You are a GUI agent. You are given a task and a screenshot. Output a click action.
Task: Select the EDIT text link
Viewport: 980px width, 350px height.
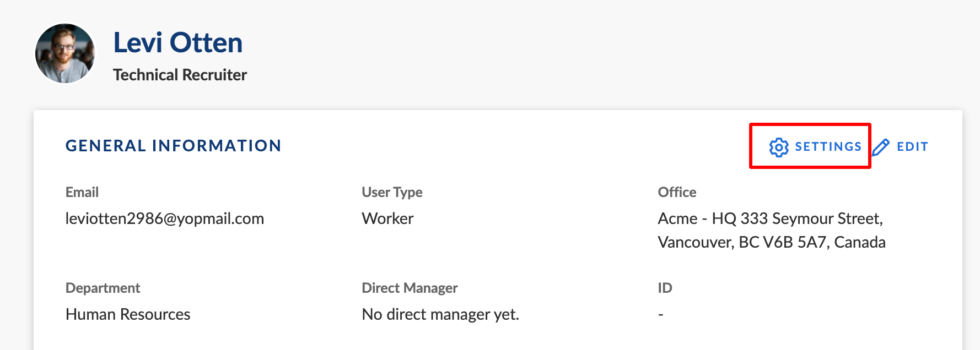click(912, 147)
